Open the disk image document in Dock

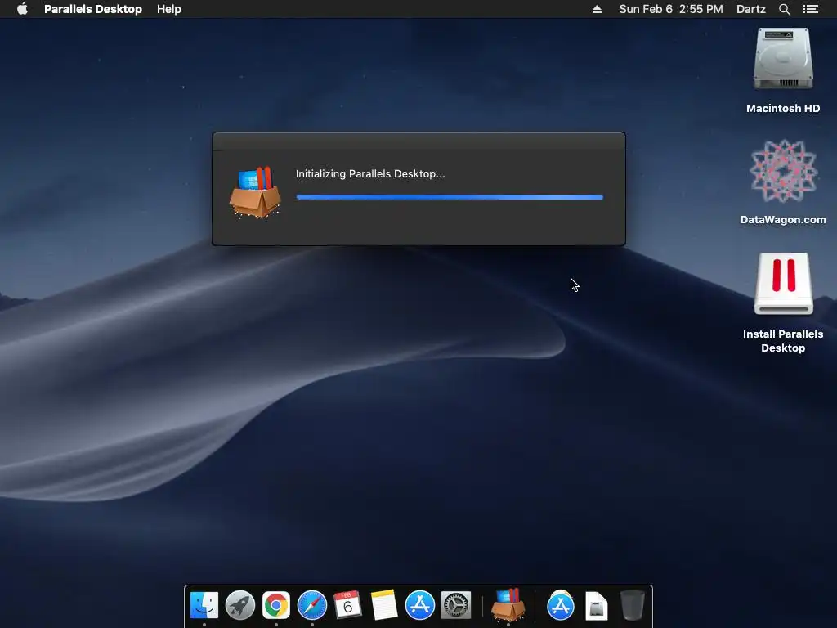pyautogui.click(x=596, y=606)
